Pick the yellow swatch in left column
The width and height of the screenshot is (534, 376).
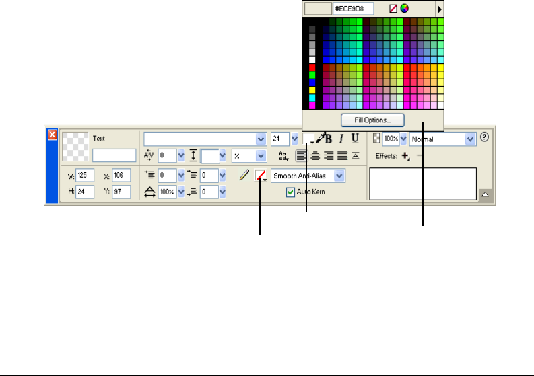tap(312, 90)
